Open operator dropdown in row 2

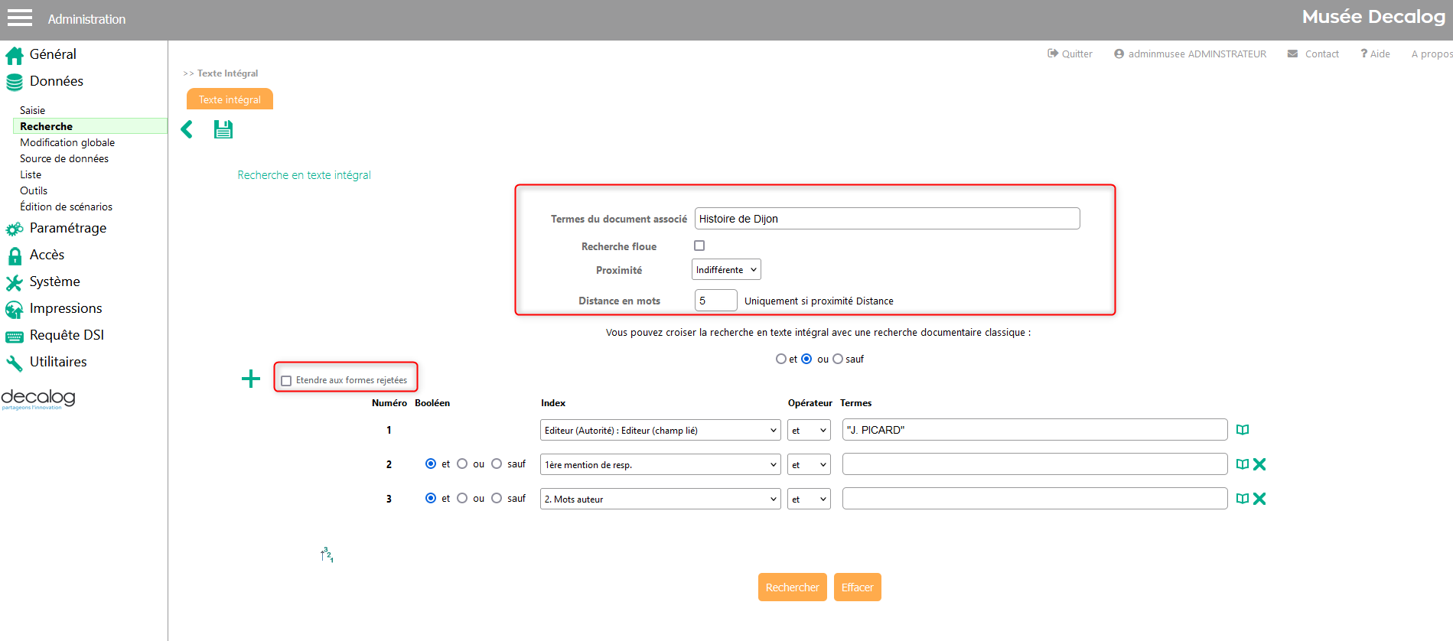(x=809, y=465)
